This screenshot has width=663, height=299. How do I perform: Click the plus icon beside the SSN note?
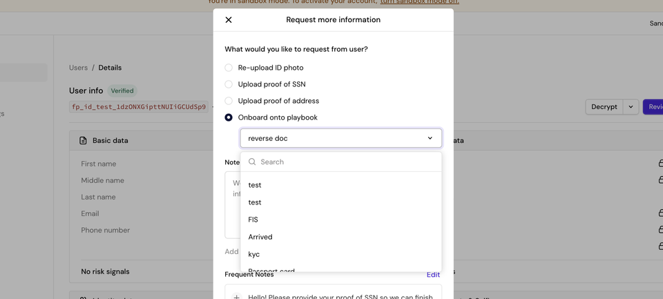point(236,296)
